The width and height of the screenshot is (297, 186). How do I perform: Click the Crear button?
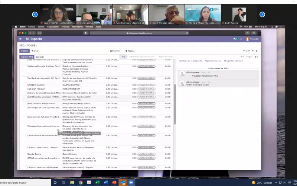(x=35, y=51)
